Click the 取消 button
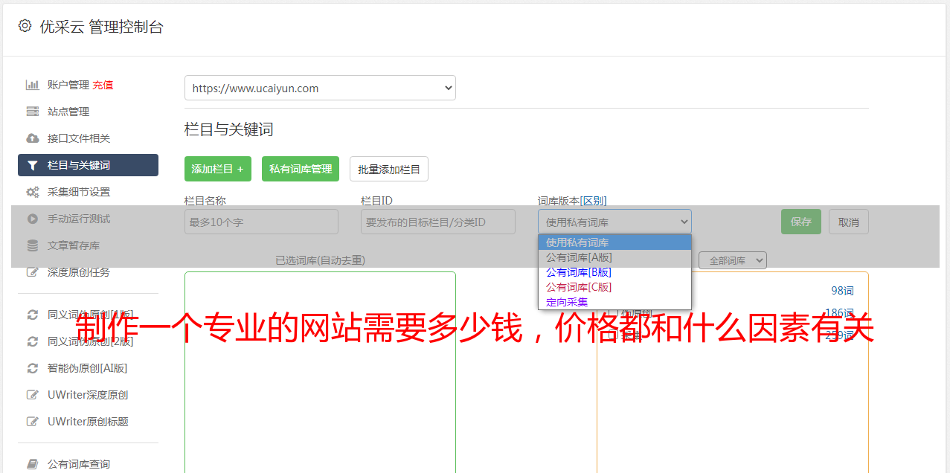This screenshot has width=950, height=473. click(849, 222)
